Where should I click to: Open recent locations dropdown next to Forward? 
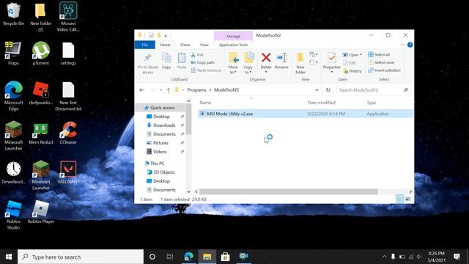pos(161,89)
